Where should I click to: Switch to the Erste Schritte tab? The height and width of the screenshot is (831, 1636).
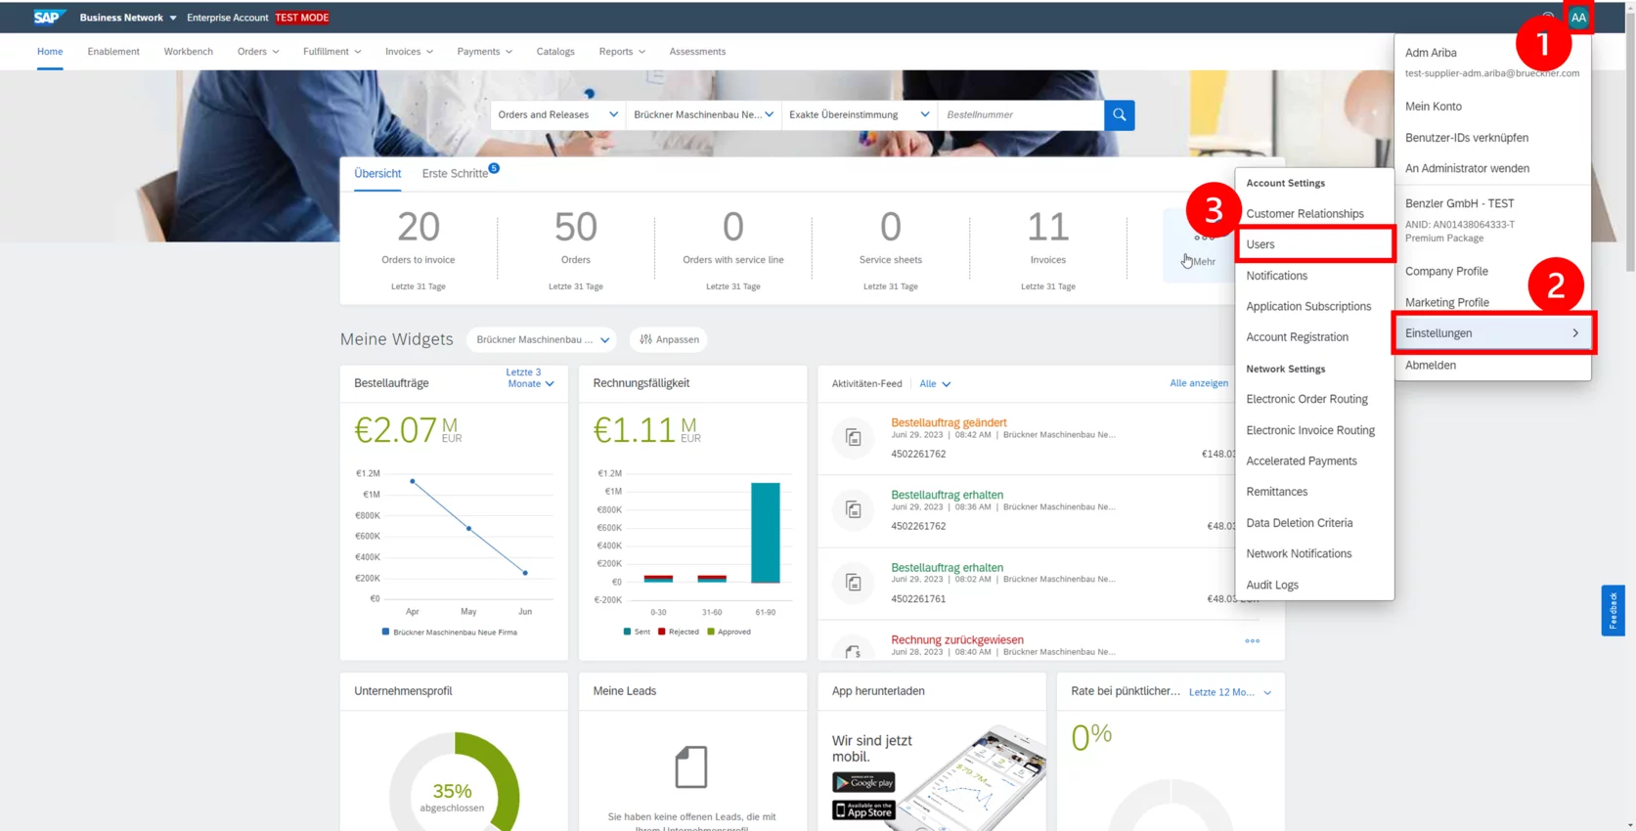[455, 173]
